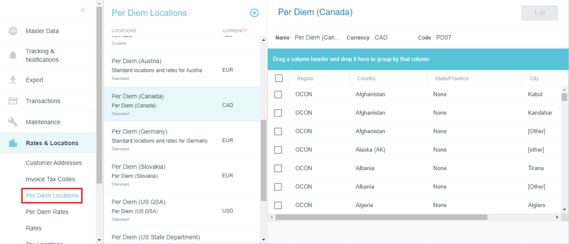This screenshot has width=569, height=244.
Task: Check the box for the Kabul row
Action: (x=278, y=95)
